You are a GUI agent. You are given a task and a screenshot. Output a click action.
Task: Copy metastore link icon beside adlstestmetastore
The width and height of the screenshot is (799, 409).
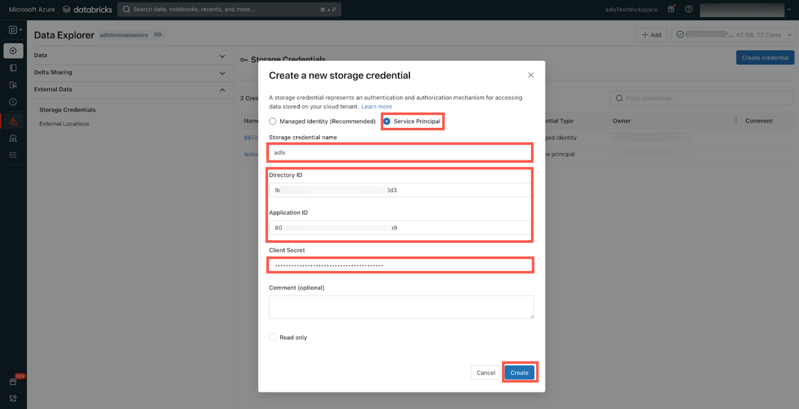pyautogui.click(x=158, y=35)
